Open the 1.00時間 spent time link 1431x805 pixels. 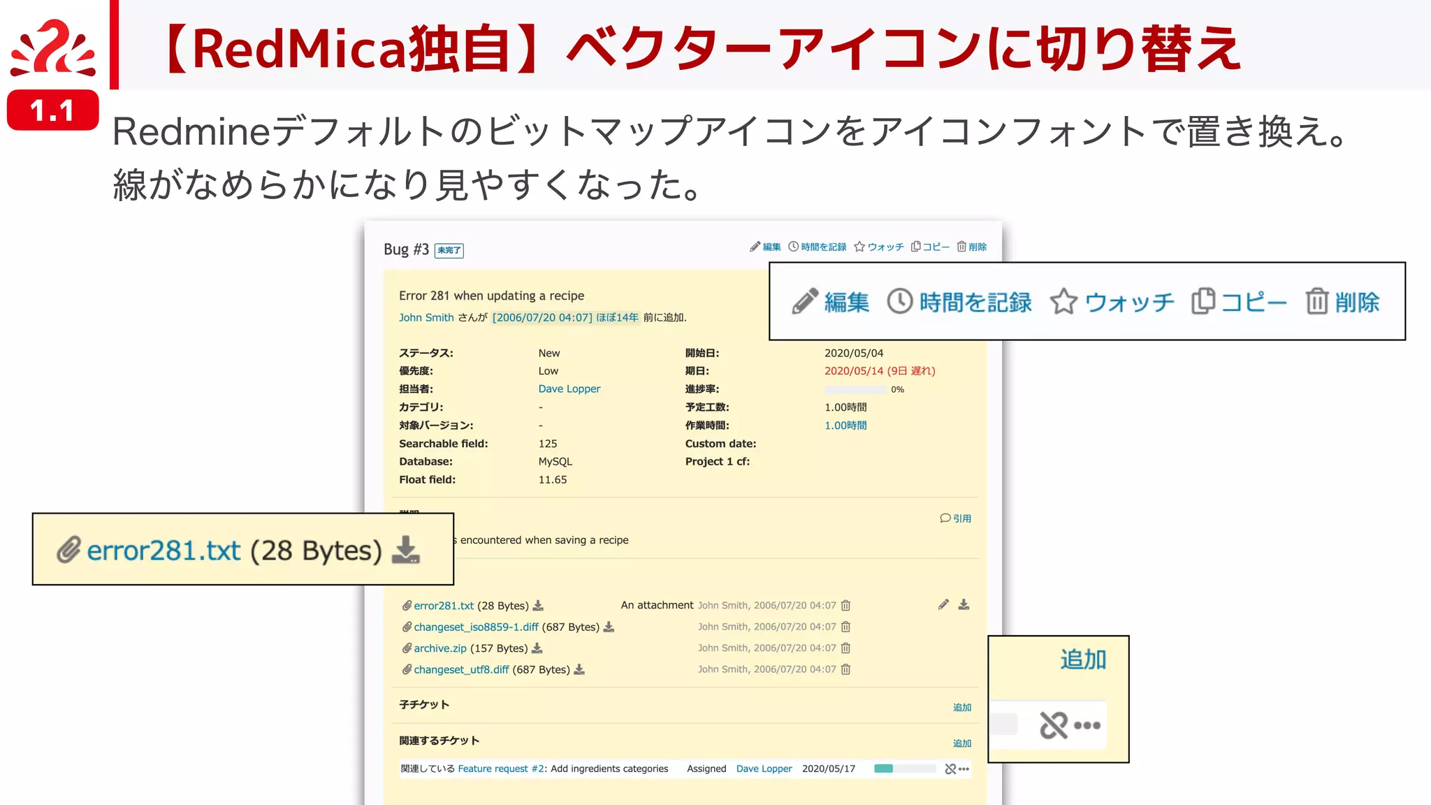tap(845, 425)
